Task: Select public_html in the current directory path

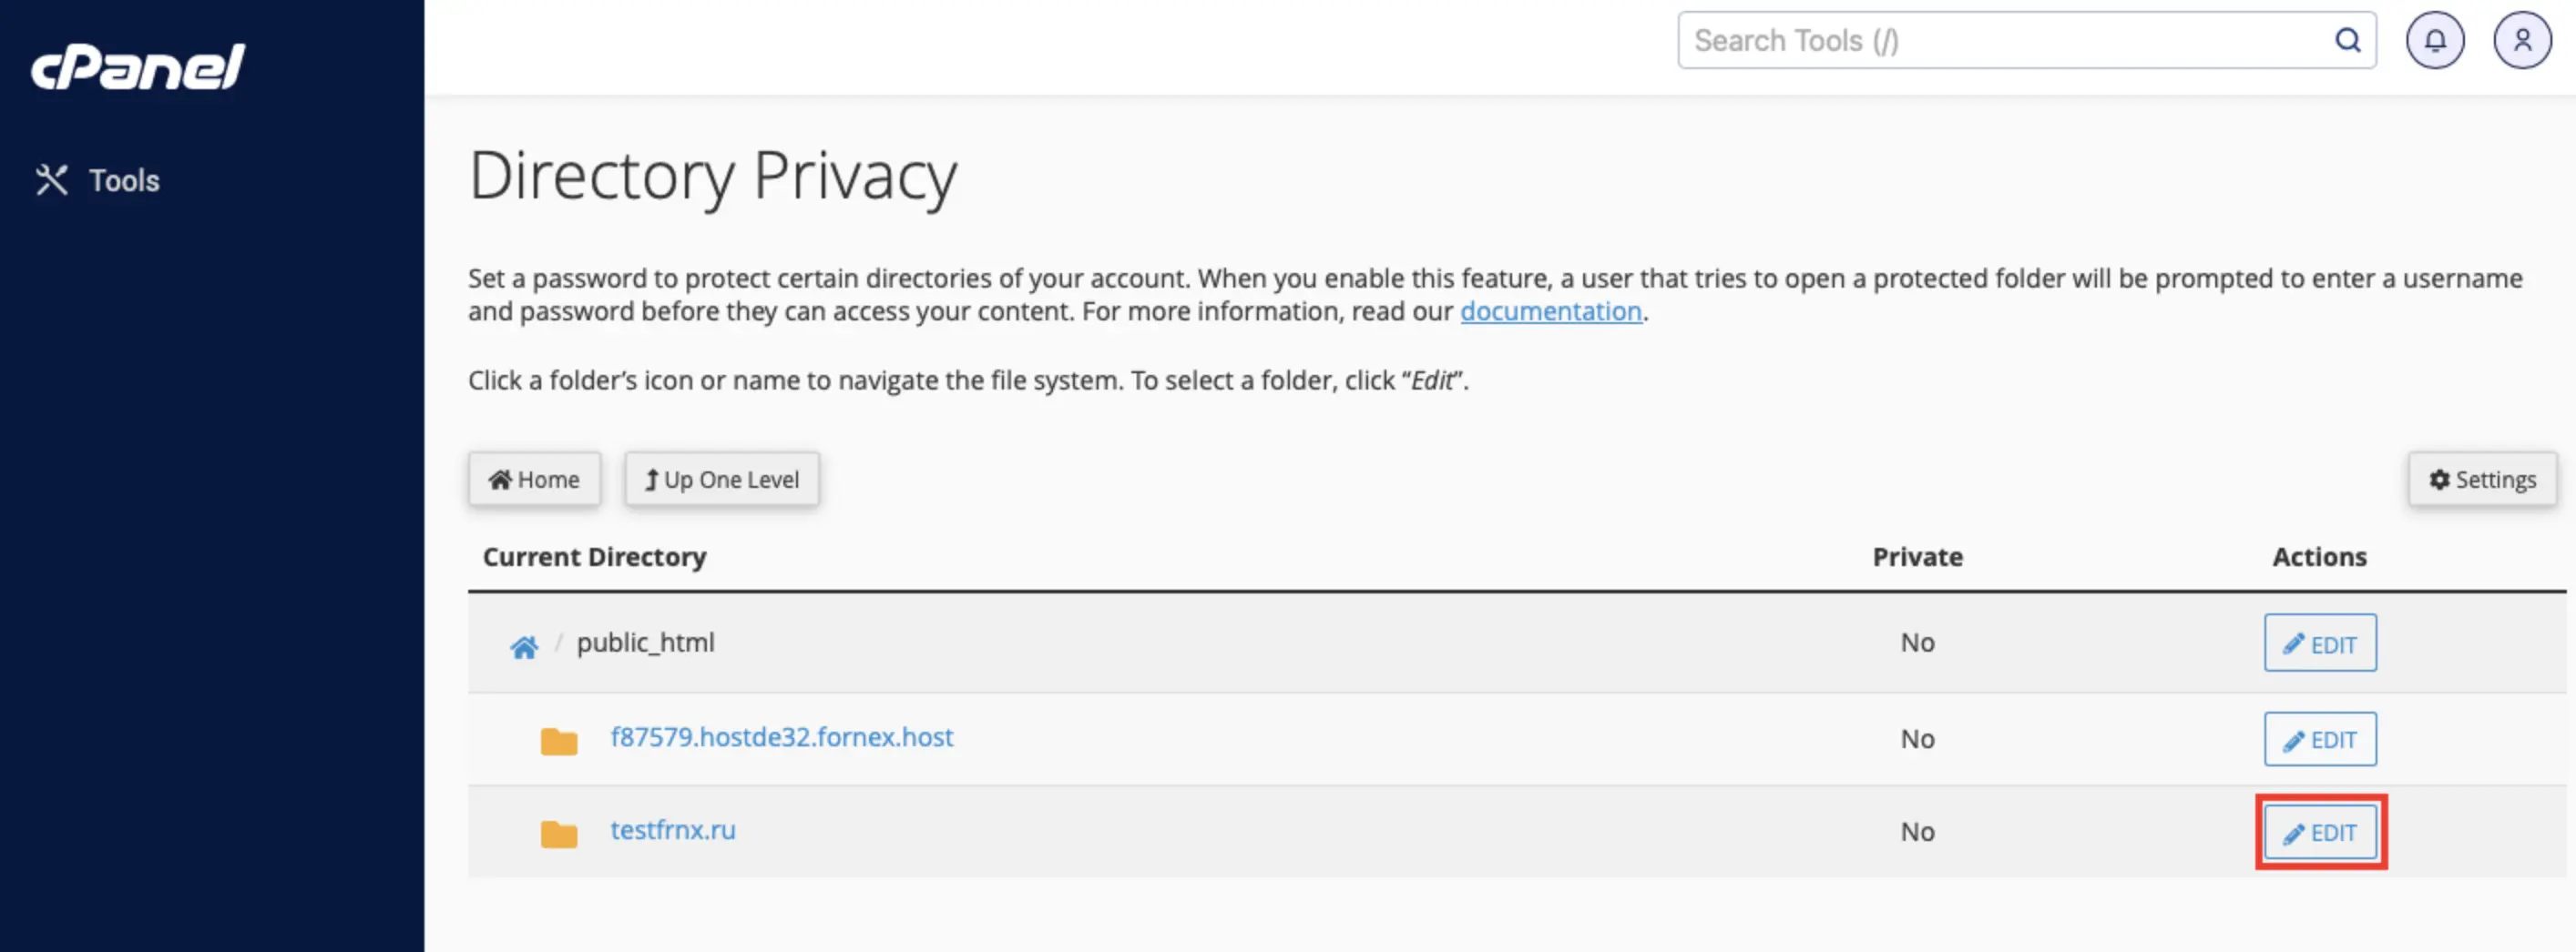Action: pos(646,643)
